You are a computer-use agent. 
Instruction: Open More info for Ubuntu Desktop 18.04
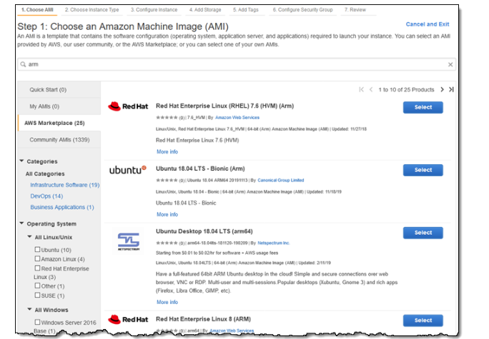coord(167,302)
